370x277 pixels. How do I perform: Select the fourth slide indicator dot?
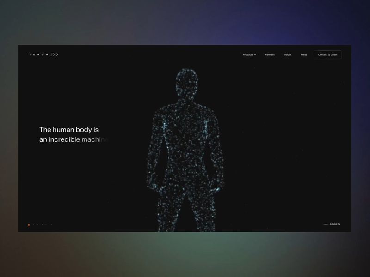(43, 225)
